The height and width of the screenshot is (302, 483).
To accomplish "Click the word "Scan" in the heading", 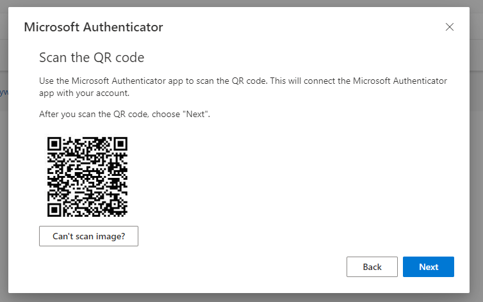I will pyautogui.click(x=53, y=58).
